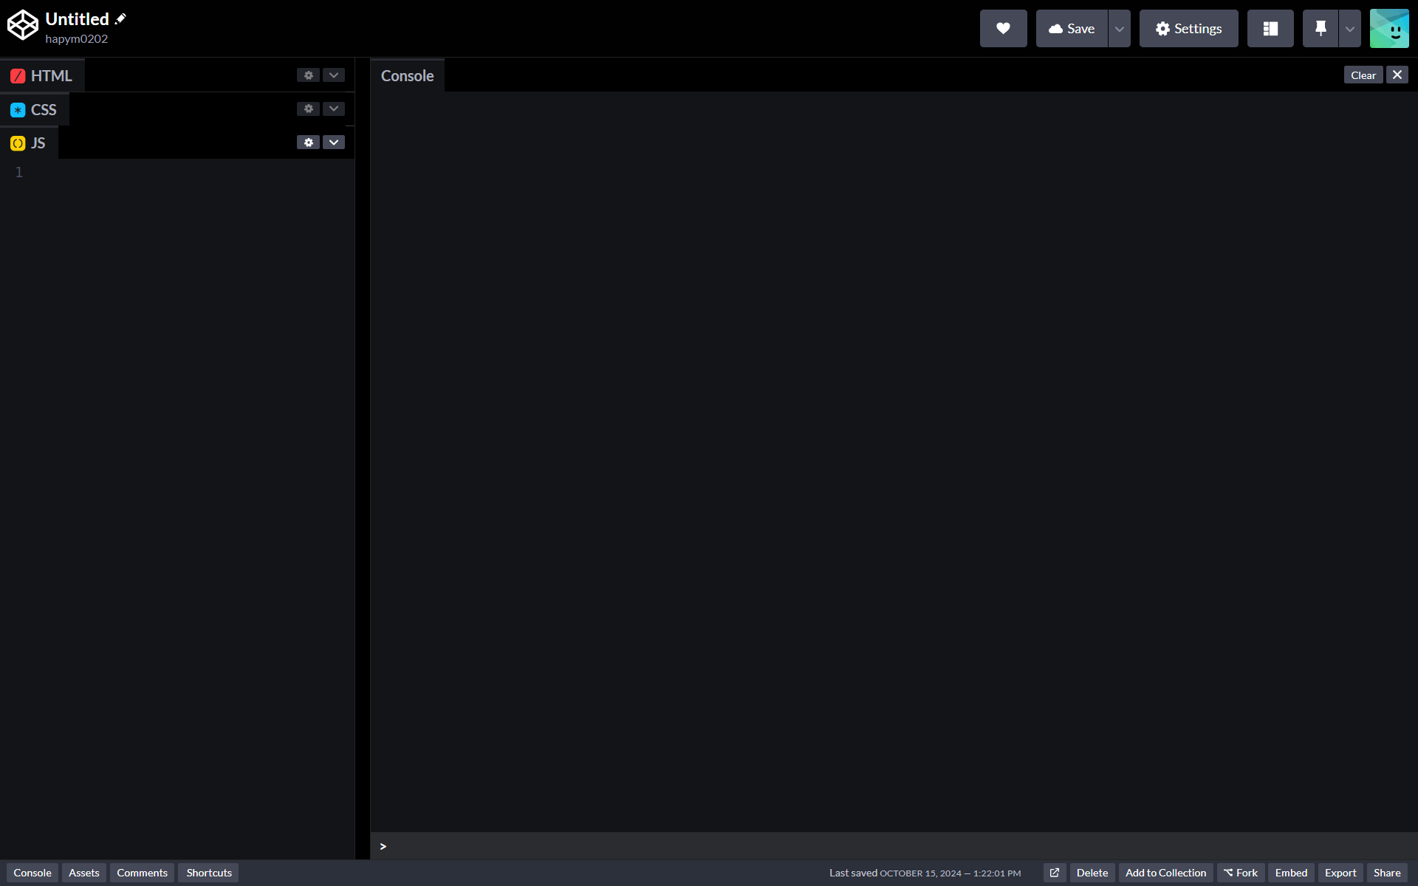The width and height of the screenshot is (1418, 886).
Task: Open the Assets panel
Action: click(83, 872)
